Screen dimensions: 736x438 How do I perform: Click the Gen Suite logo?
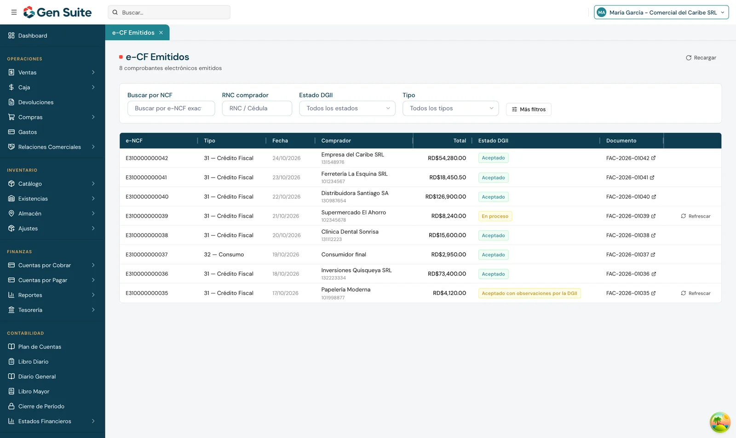[57, 12]
